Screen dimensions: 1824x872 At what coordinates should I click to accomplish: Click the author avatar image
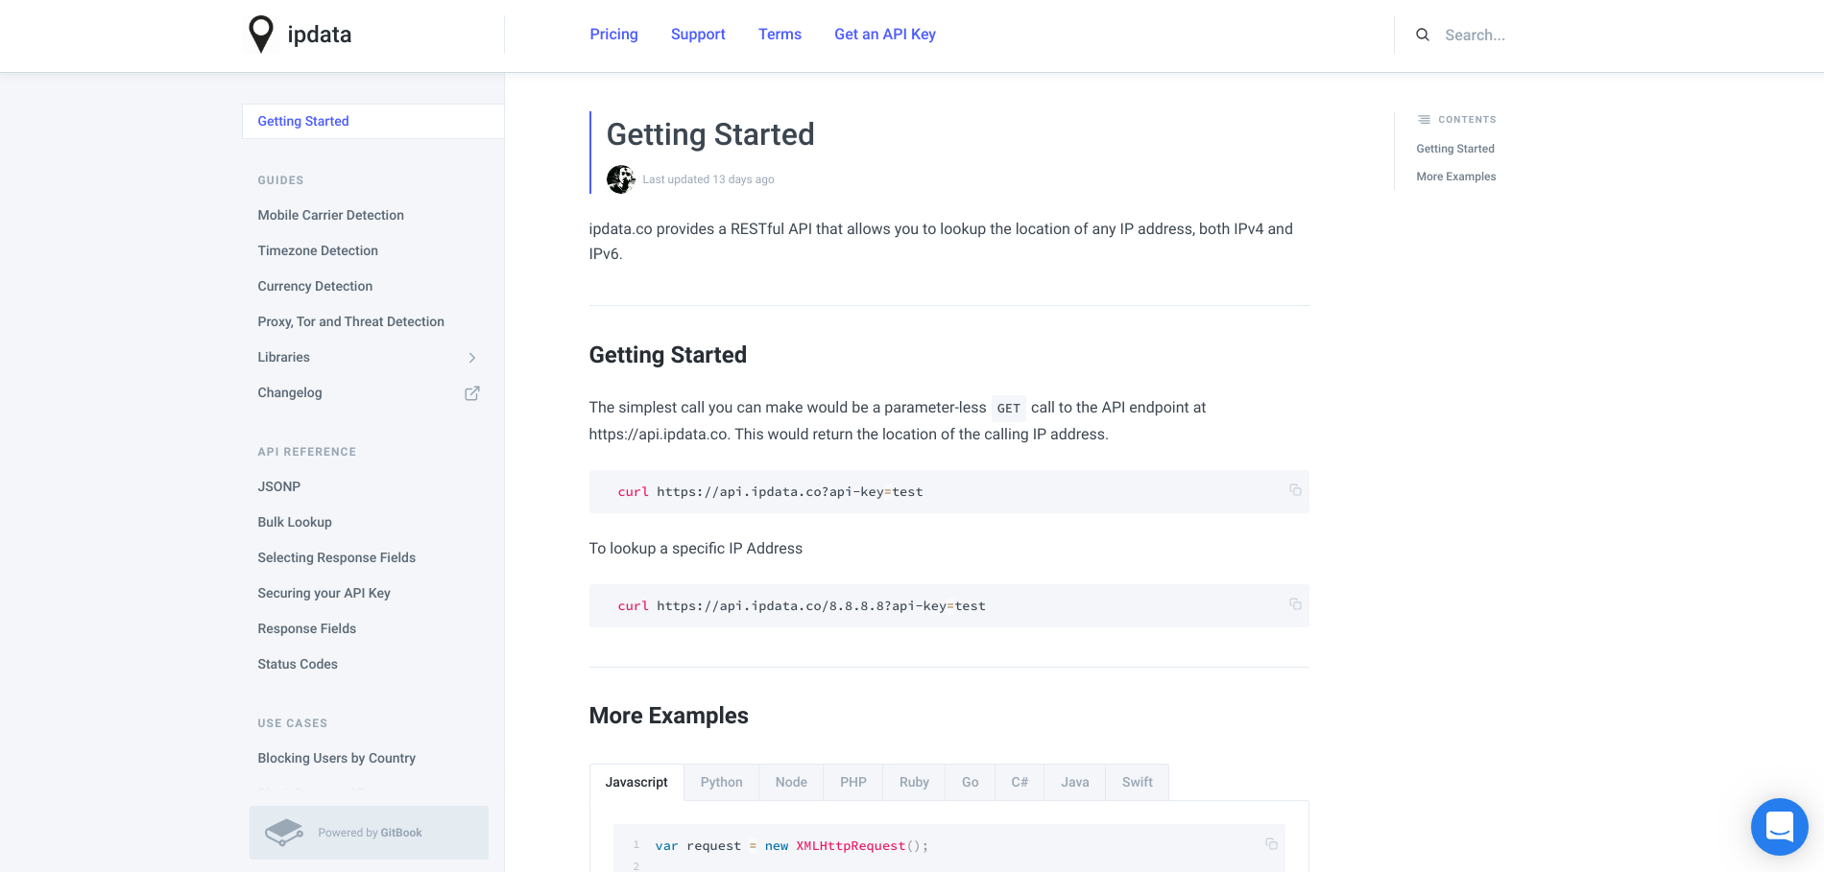[x=621, y=179]
